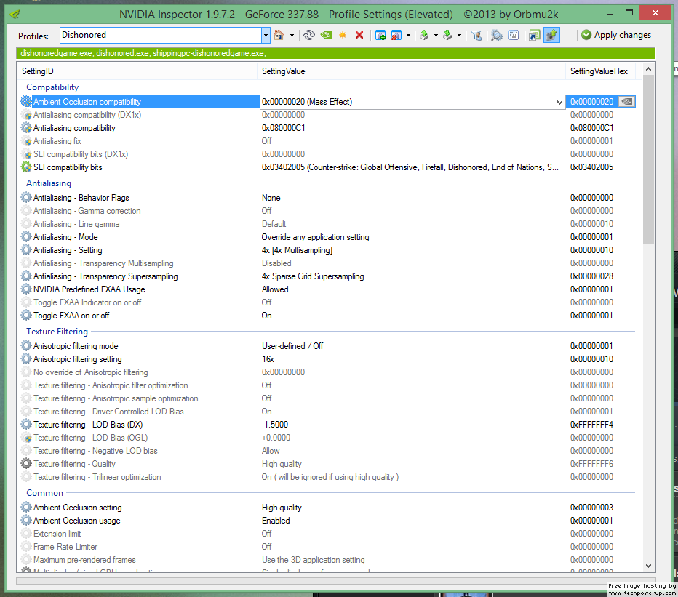This screenshot has height=597, width=678.
Task: Select Anisotropic filtering mode row
Action: pyautogui.click(x=328, y=346)
